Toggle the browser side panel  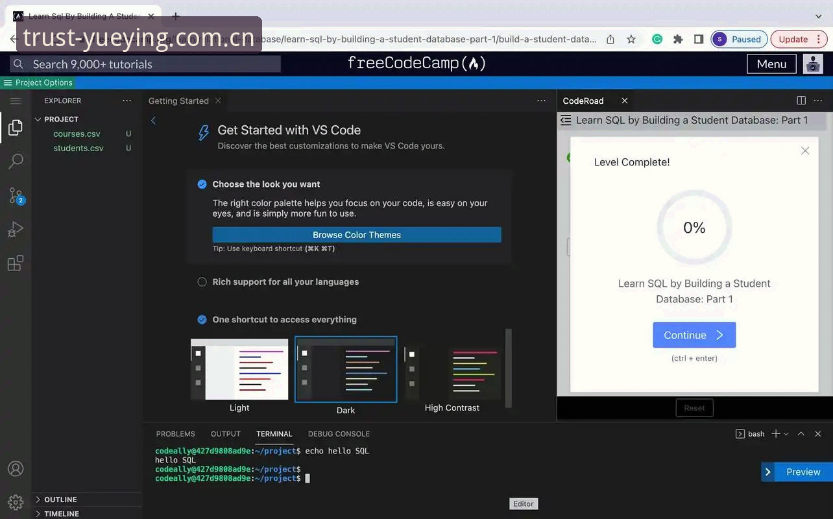pos(699,39)
